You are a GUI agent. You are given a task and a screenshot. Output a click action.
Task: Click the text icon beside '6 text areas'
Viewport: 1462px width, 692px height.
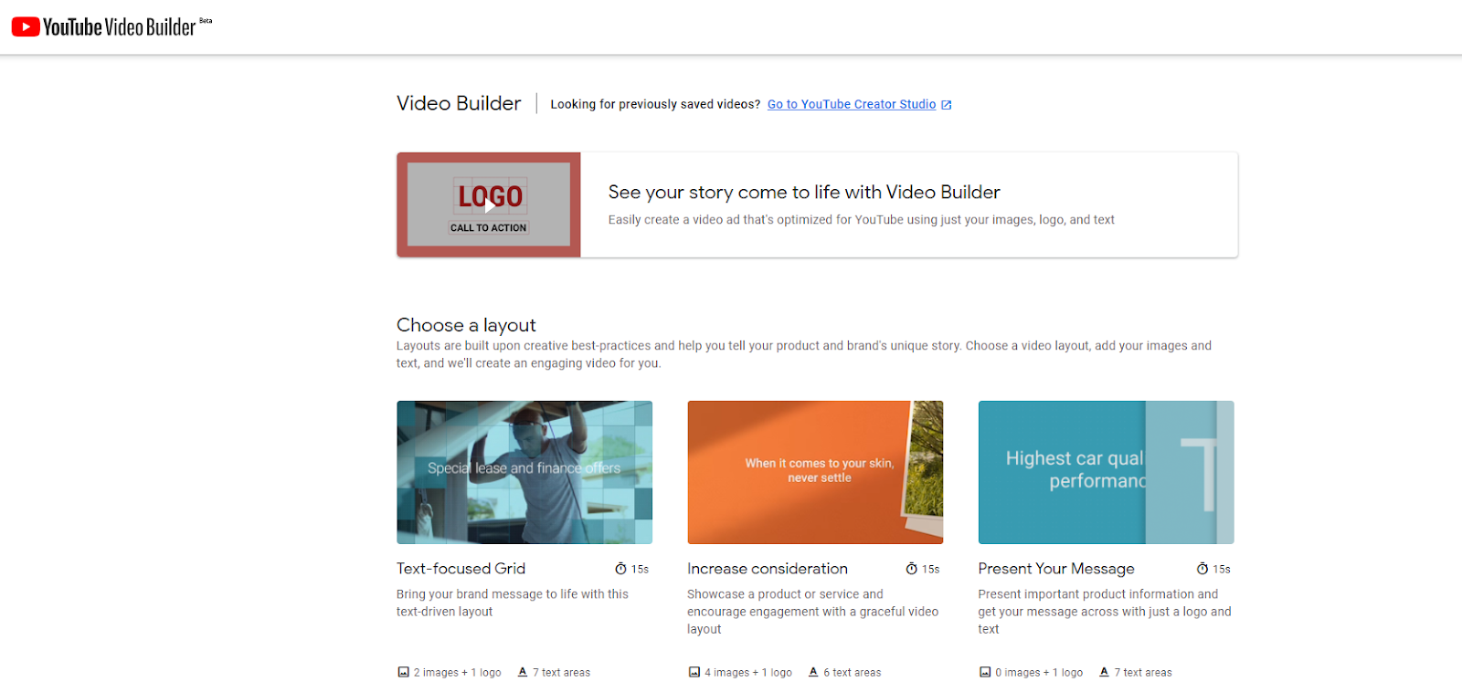[x=813, y=672]
